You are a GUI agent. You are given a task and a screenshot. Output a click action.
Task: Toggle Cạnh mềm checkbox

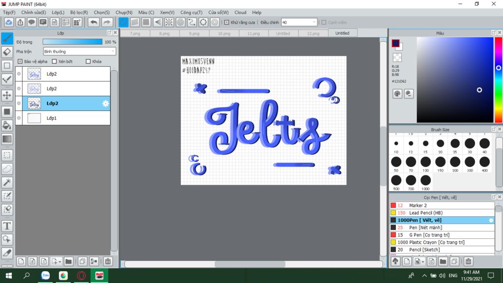click(324, 22)
